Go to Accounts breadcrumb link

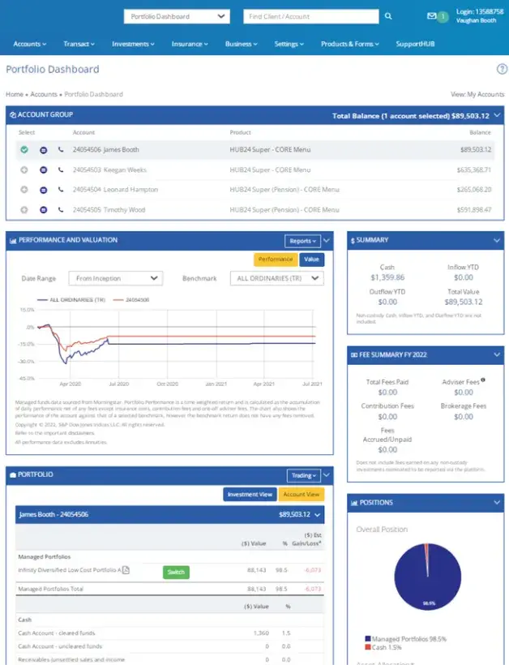click(x=44, y=94)
